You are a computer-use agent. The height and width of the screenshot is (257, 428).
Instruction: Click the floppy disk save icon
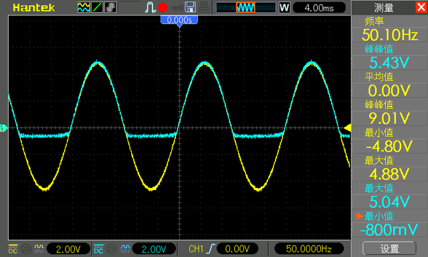190,7
